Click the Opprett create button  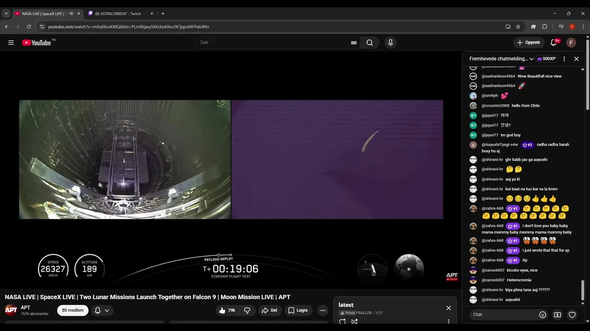[529, 43]
